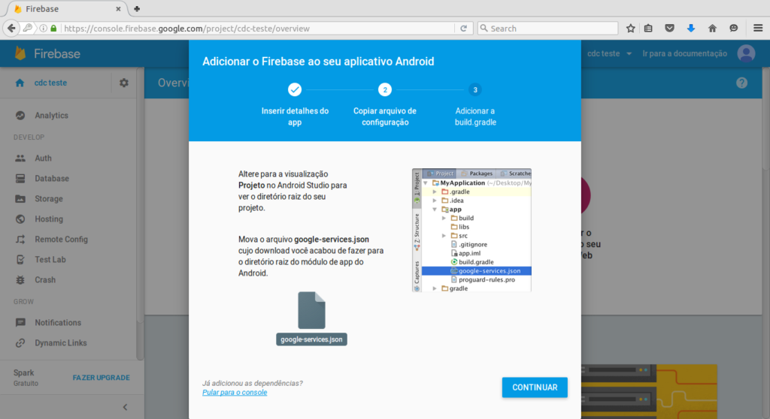
Task: Open project settings gear icon
Action: (x=124, y=83)
